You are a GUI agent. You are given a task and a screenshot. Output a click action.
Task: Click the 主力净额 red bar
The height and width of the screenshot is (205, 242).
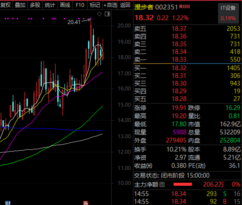point(183,184)
